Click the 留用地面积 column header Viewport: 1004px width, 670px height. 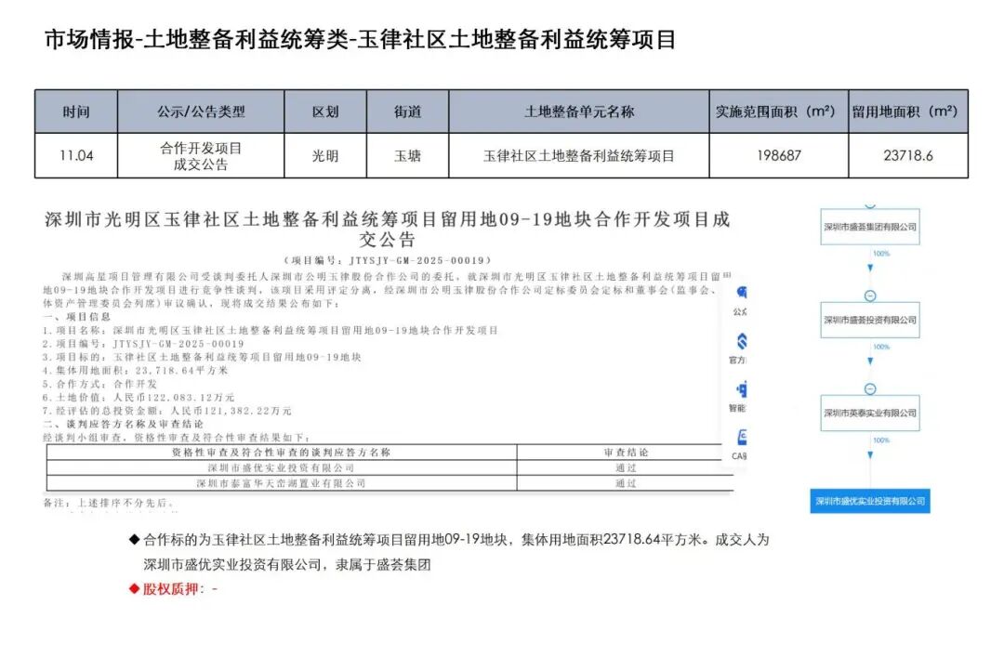907,112
